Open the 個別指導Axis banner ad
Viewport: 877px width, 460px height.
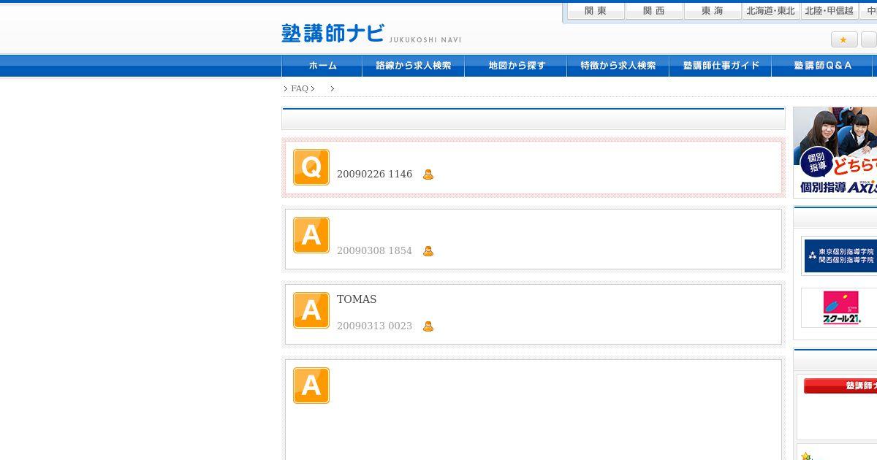tap(835, 152)
